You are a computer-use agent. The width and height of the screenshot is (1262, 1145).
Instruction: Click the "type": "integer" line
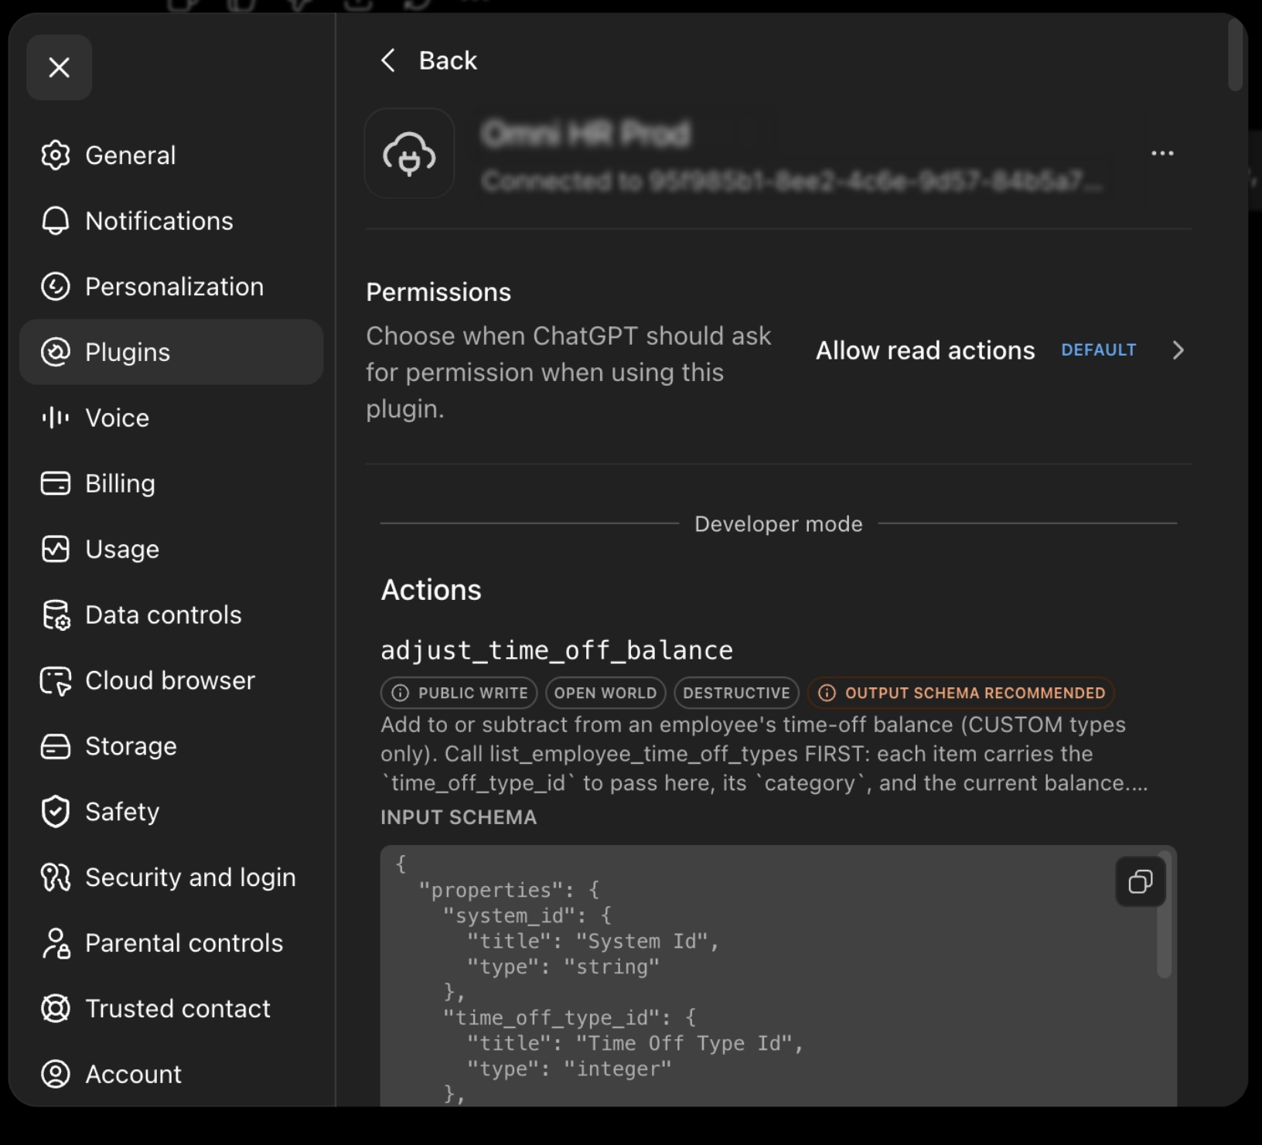pos(569,1068)
